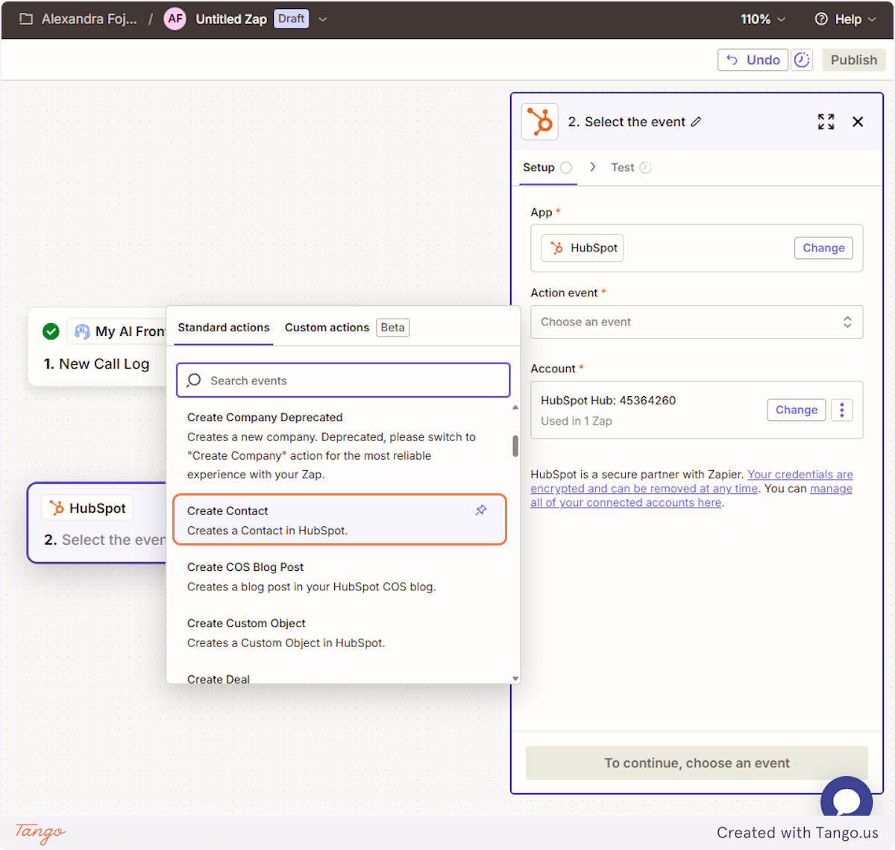Click the HubSpot logo in panel header

click(540, 122)
